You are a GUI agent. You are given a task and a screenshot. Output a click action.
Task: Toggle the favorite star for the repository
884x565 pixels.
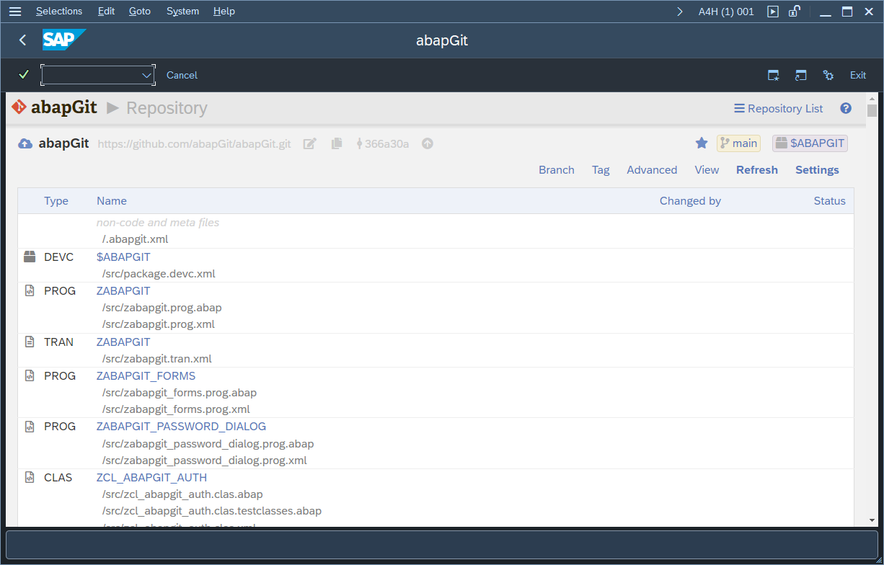(x=702, y=143)
